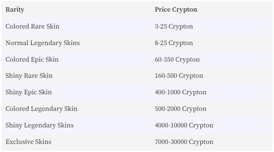Select the 500-2000 Crypton price cell
The image size is (274, 152).
[x=181, y=109]
